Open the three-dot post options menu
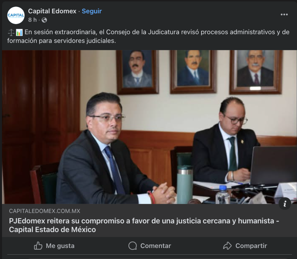Image resolution: width=297 pixels, height=259 pixels. click(284, 15)
